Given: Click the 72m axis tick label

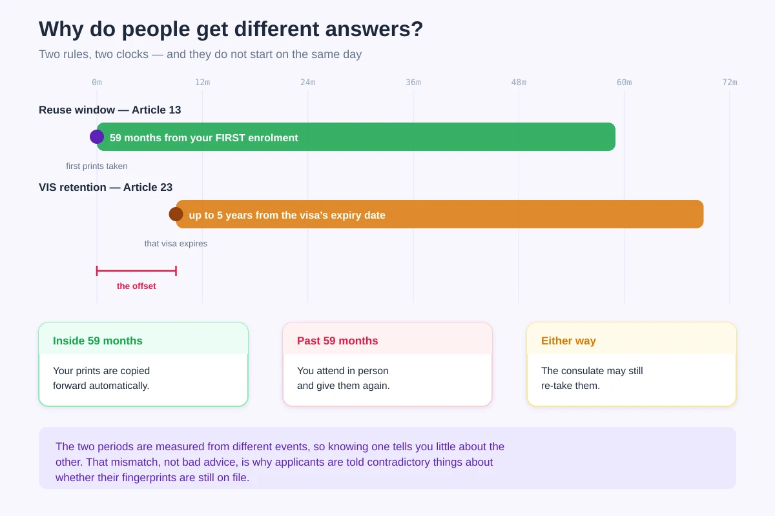Looking at the screenshot, I should point(730,82).
